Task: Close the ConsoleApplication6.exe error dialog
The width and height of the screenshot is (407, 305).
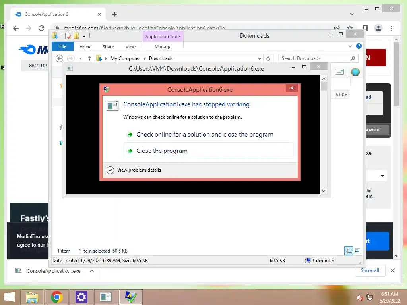Action: pyautogui.click(x=292, y=88)
